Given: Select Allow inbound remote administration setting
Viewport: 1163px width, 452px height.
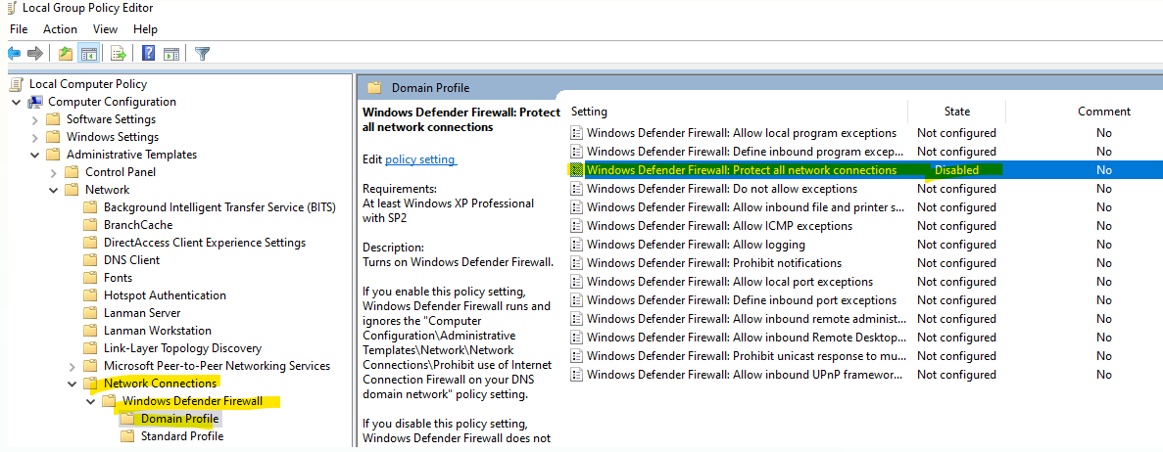Looking at the screenshot, I should point(747,319).
